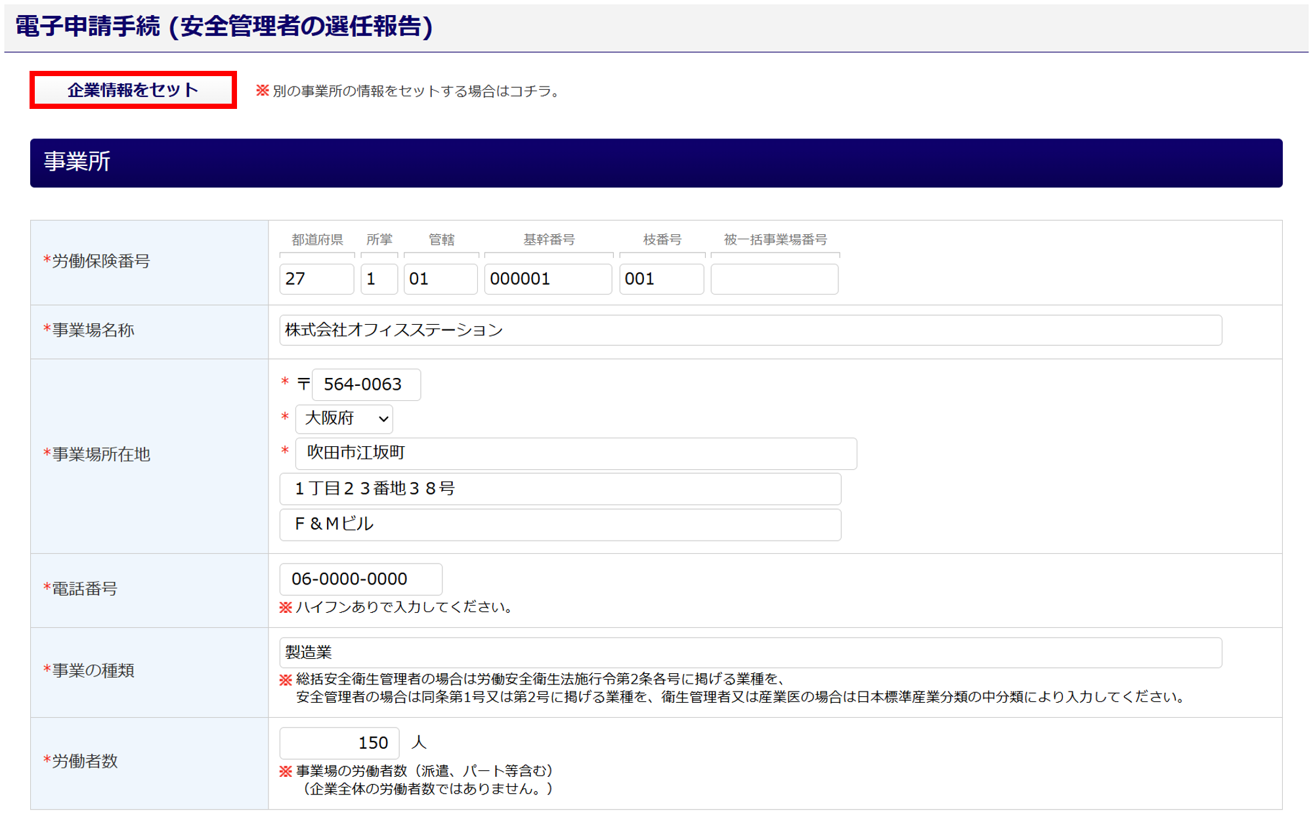Click the 枝番号 field containing 001

point(661,279)
